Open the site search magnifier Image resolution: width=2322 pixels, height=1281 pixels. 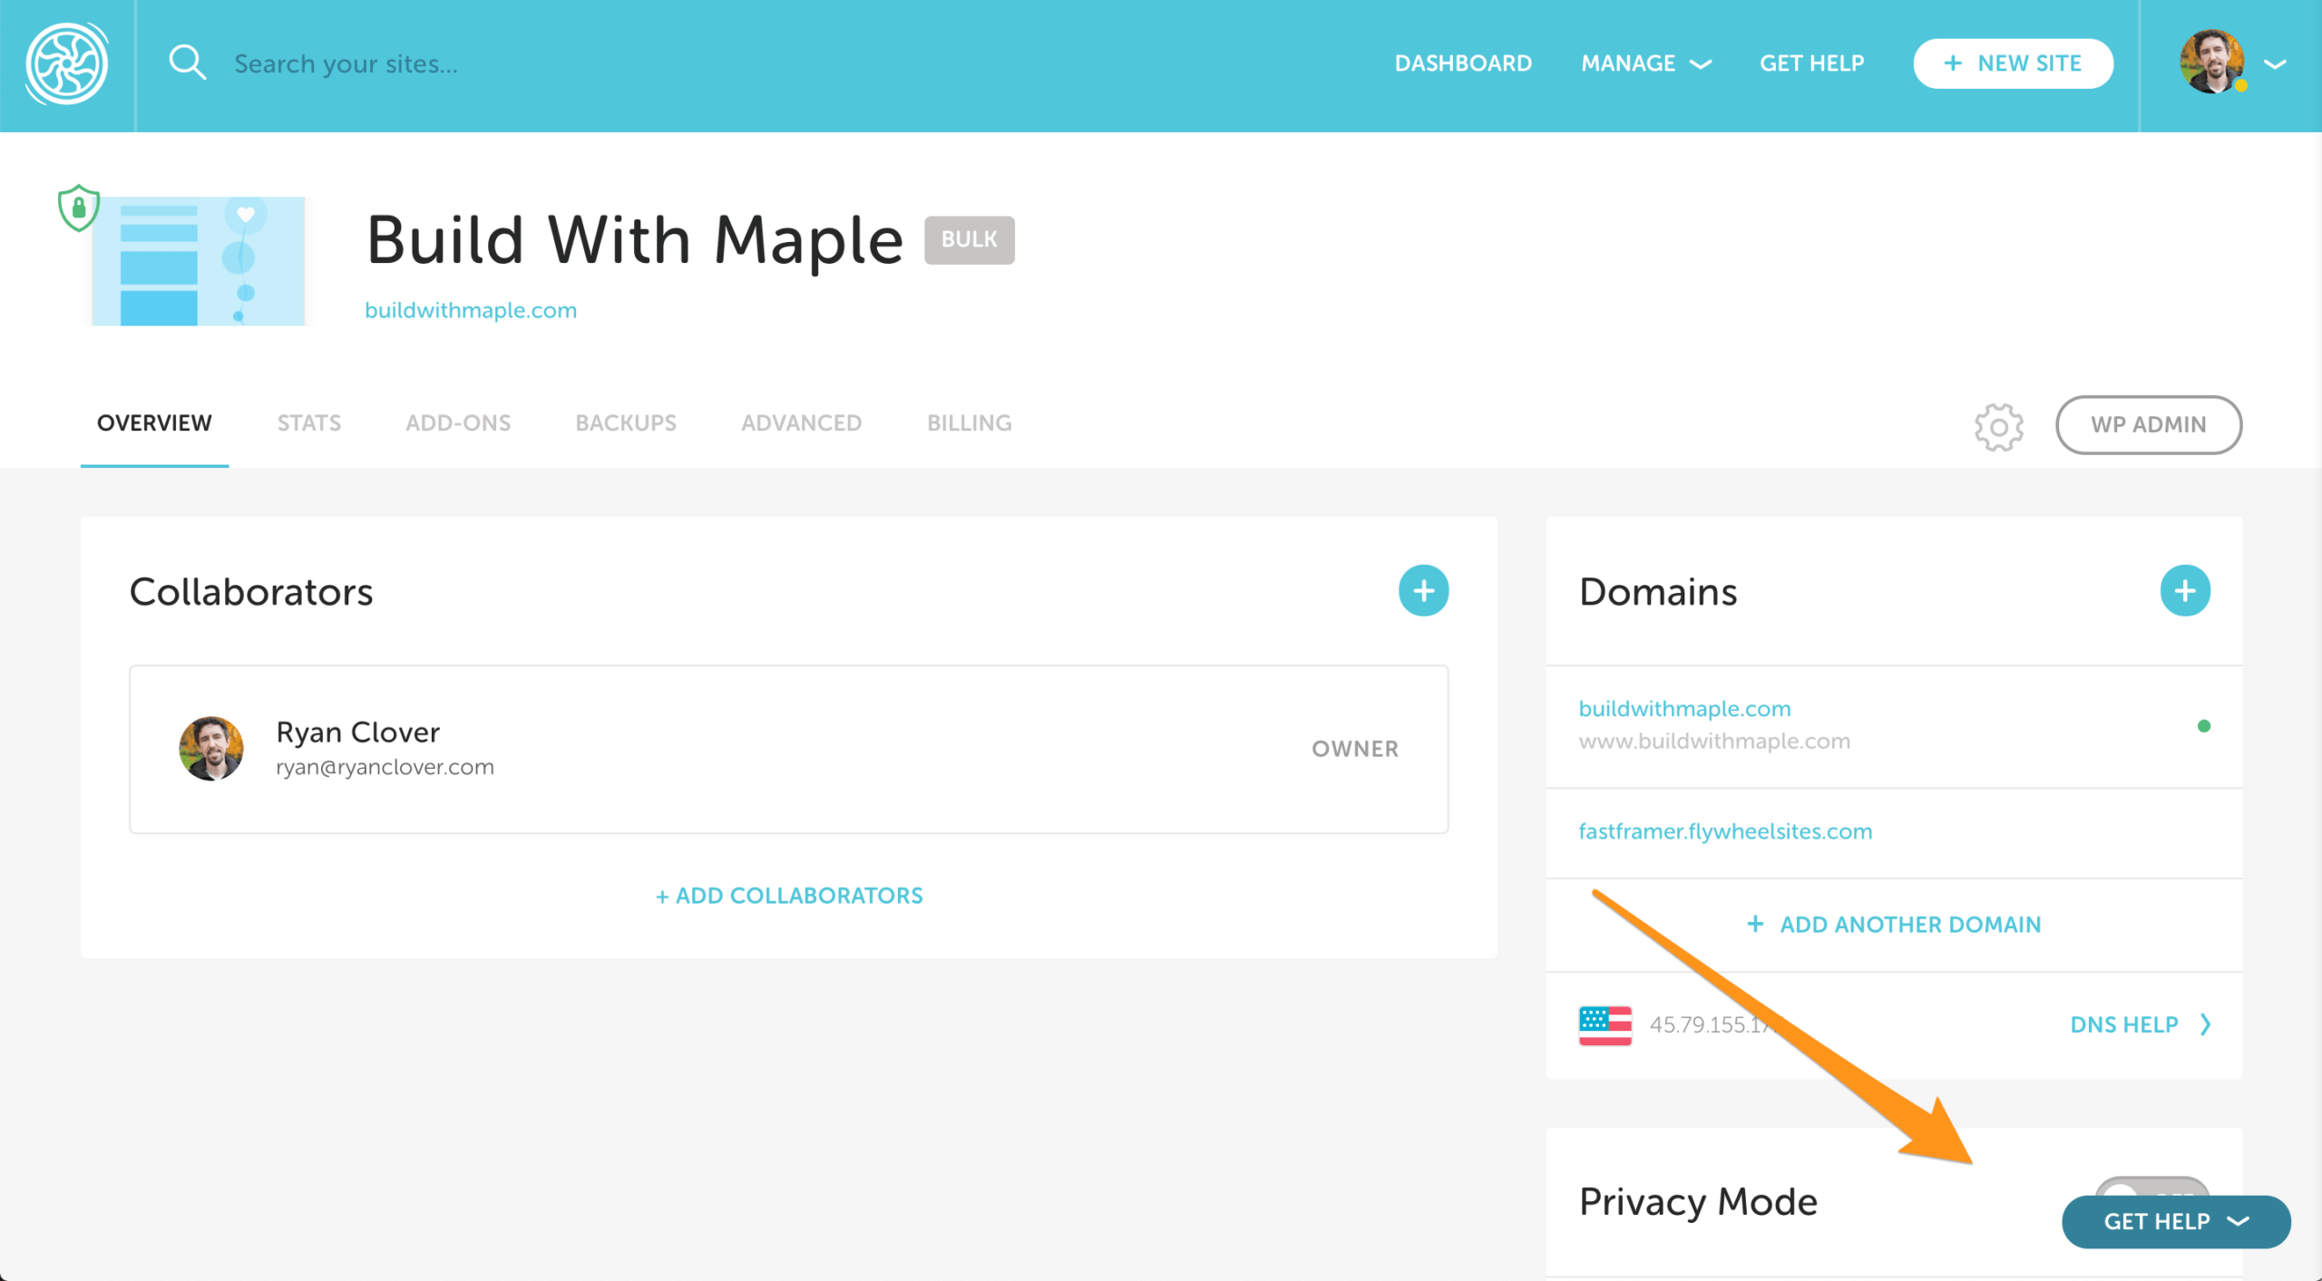point(188,62)
